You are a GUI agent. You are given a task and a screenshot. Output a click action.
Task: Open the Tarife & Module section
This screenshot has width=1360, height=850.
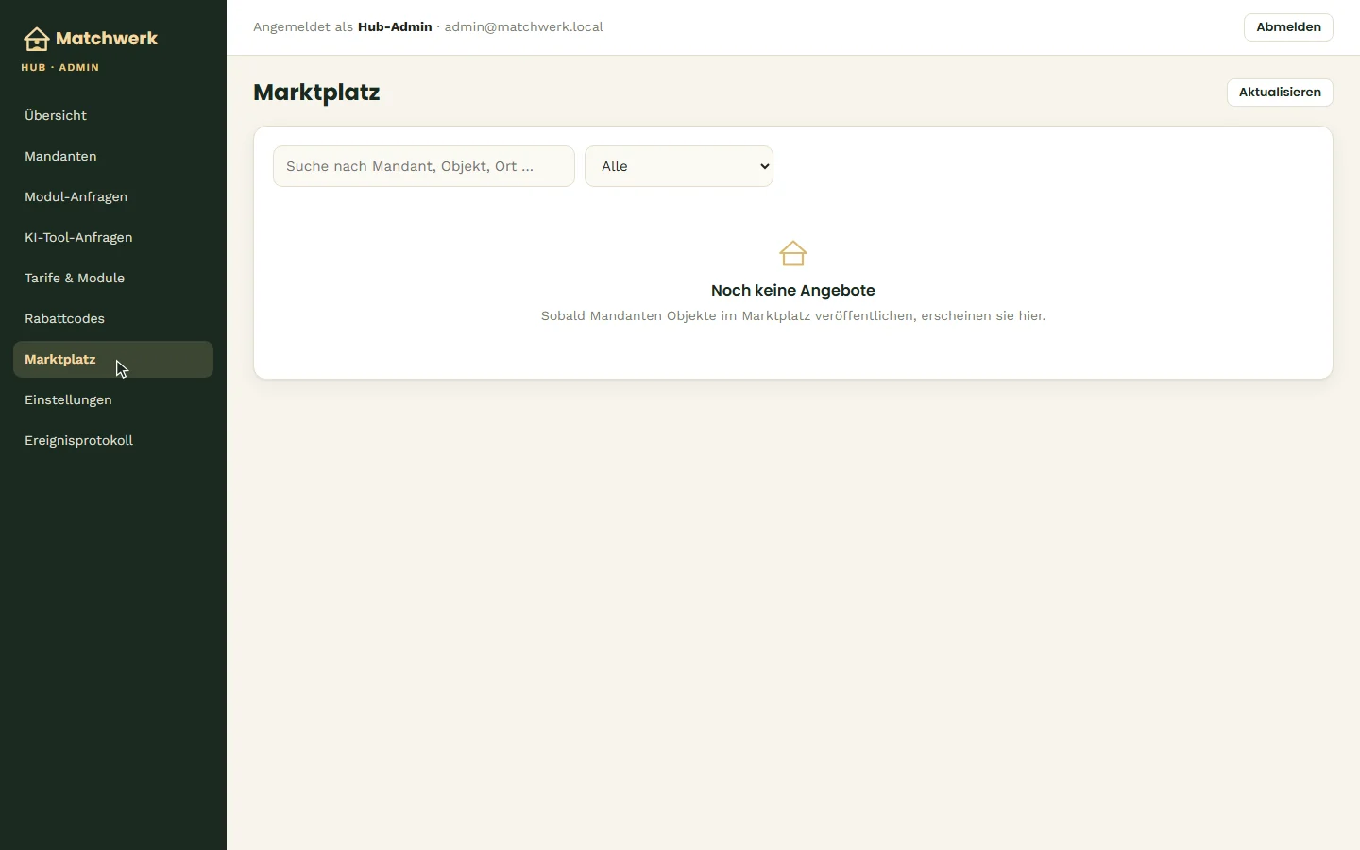coord(113,278)
